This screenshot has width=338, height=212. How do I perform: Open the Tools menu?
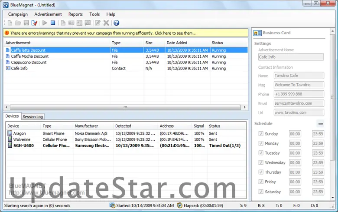point(94,14)
